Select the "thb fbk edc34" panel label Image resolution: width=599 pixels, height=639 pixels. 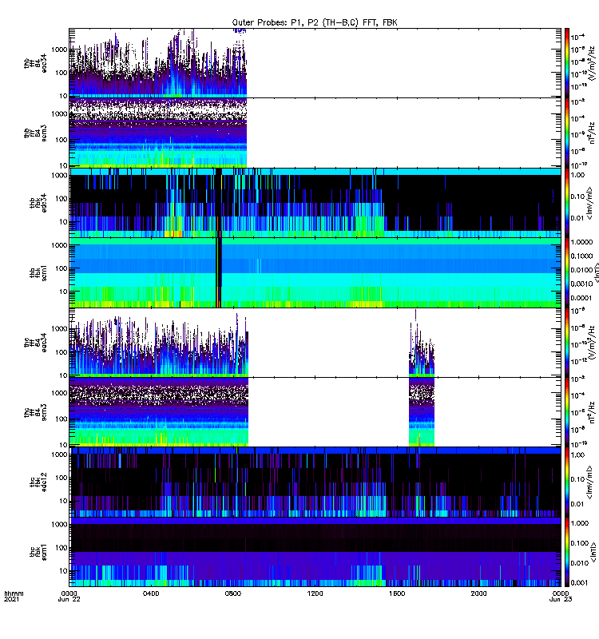(x=38, y=203)
